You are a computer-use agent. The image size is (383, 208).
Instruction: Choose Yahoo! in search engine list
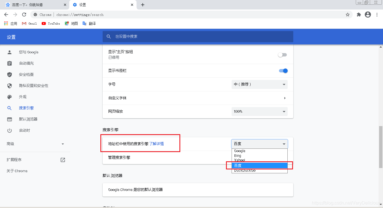[259, 160]
